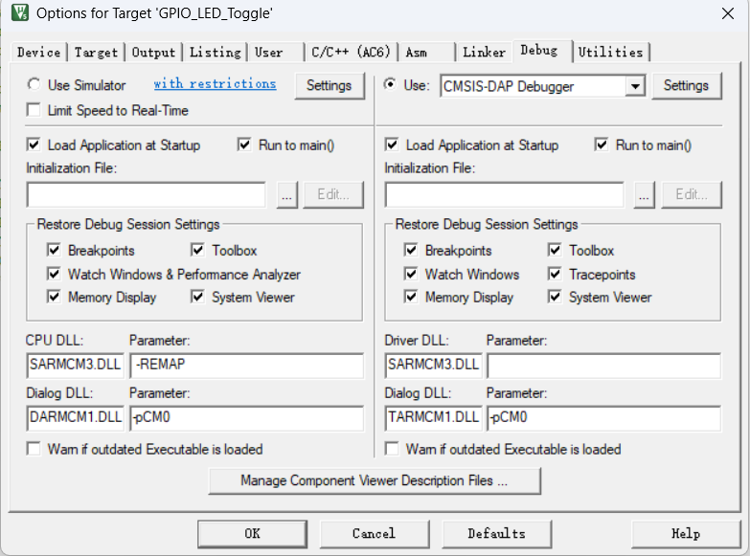This screenshot has height=556, width=750.
Task: Open the 'with restrictions' link
Action: 215,84
